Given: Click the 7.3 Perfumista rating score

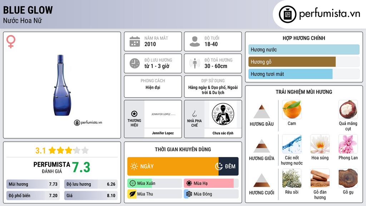Looking at the screenshot, I should (x=81, y=167).
